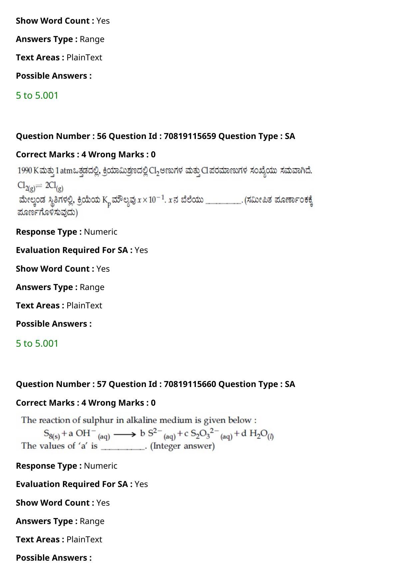Click 'Text Areas : PlainText' at page top
Screen dimensions: 413x585
pos(59,57)
